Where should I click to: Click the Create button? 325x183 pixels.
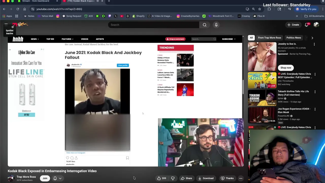[x=293, y=25]
